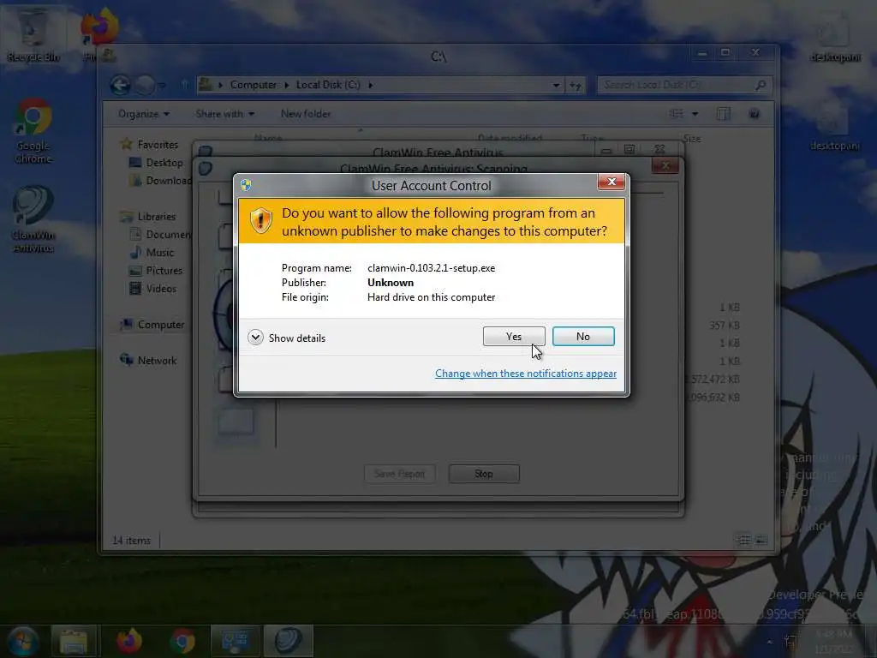Click the UAC warning shield icon

tap(260, 220)
